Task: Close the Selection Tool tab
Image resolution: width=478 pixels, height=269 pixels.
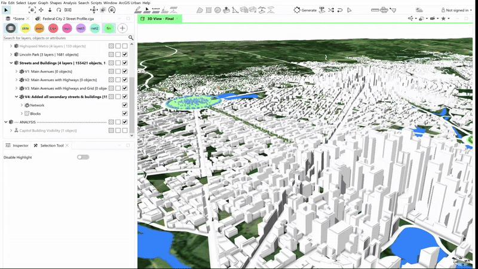Action: point(67,145)
